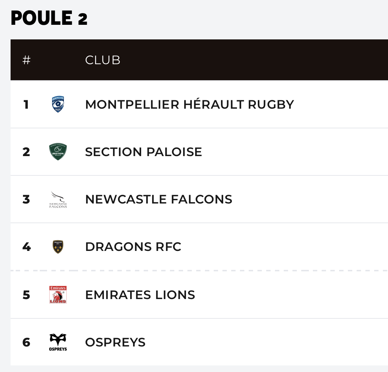Click the Montpellier Hérault Rugby crest logo
The height and width of the screenshot is (372, 388).
tap(58, 104)
